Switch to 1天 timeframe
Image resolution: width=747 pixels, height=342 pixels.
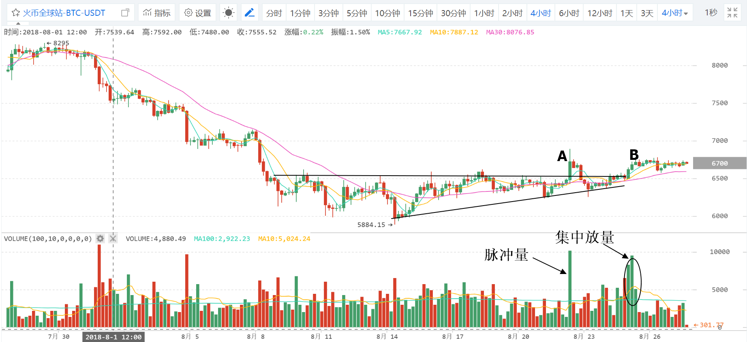pos(627,13)
